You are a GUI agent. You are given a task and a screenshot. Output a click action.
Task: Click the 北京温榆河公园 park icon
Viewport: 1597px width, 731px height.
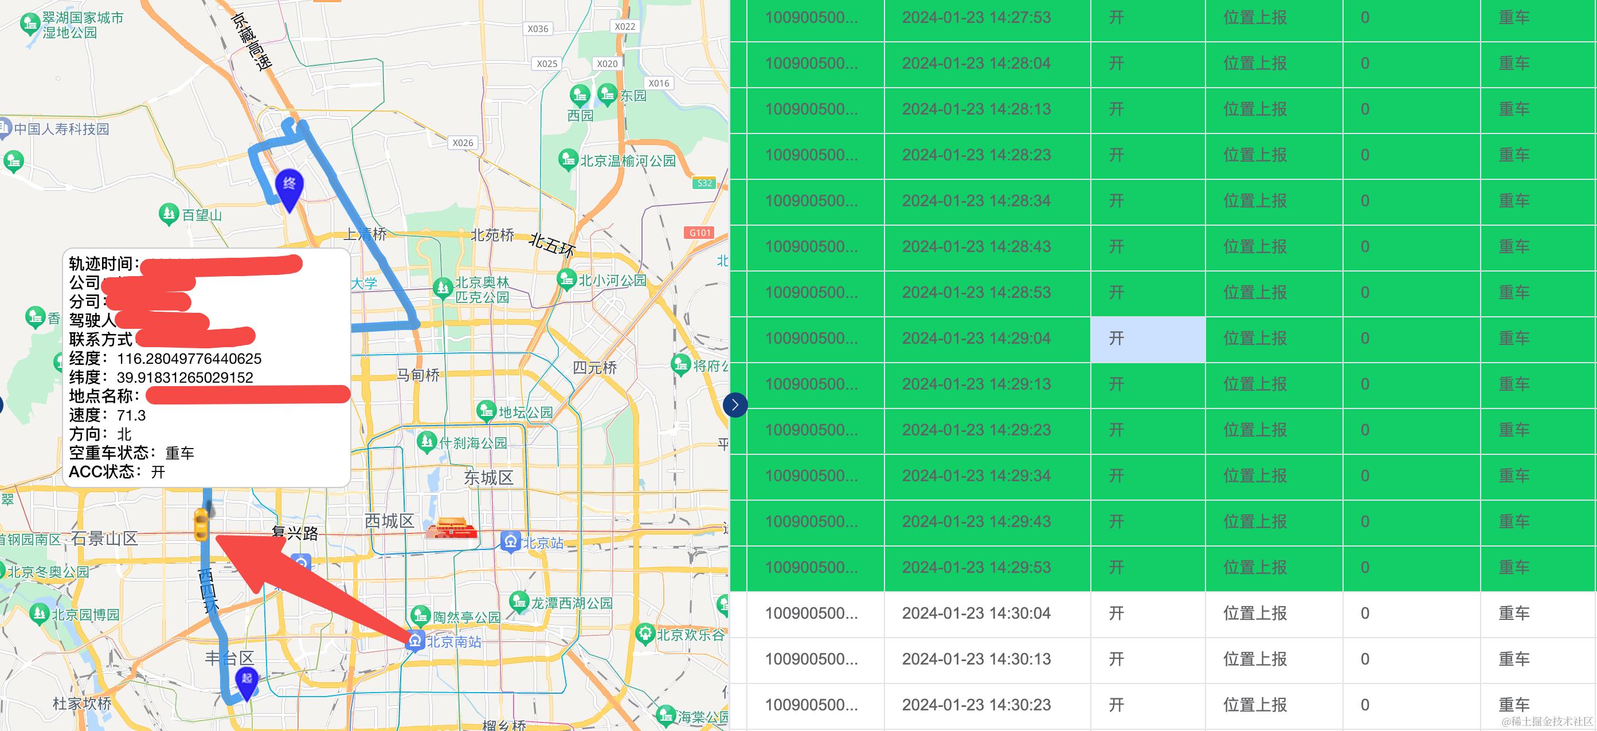coord(568,159)
